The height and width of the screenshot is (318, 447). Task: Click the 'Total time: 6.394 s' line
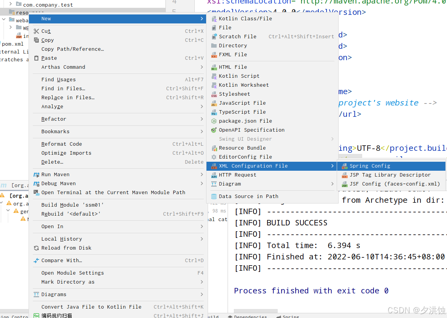(297, 245)
